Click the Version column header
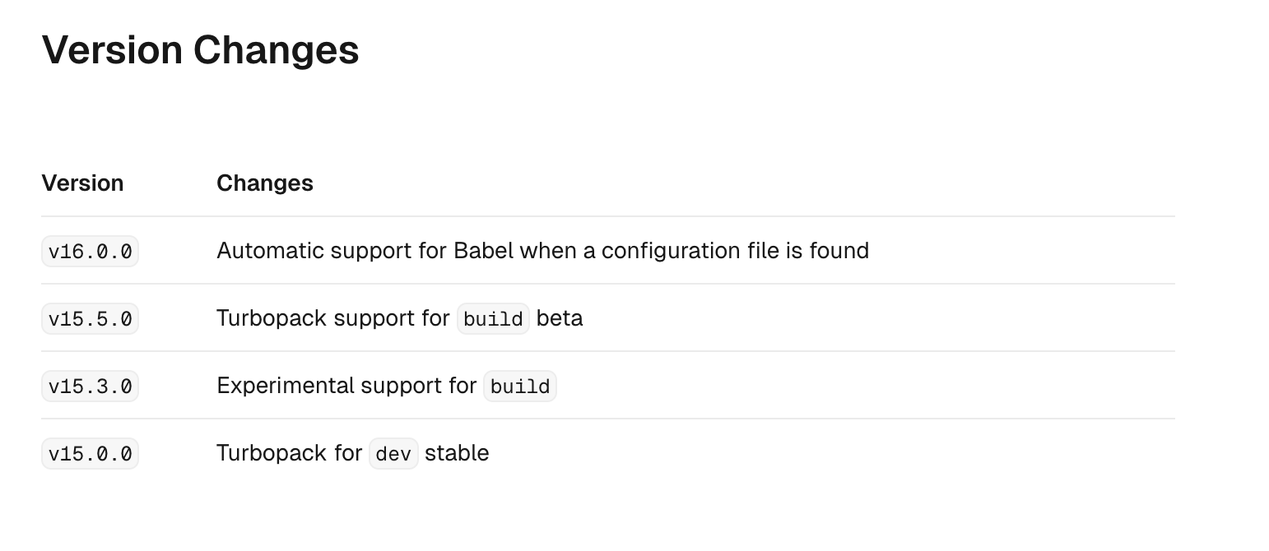The height and width of the screenshot is (551, 1269). (82, 183)
